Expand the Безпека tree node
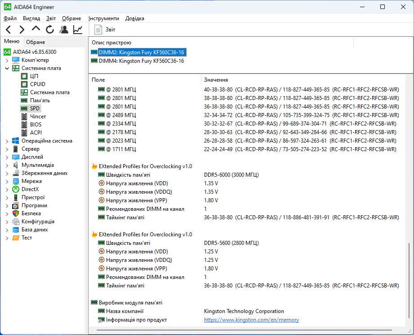 coord(7,214)
